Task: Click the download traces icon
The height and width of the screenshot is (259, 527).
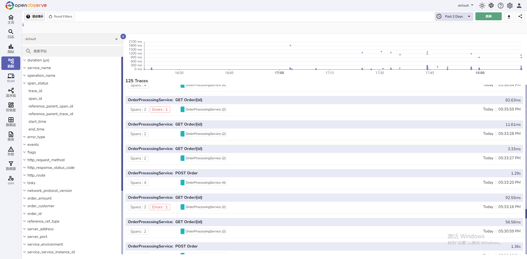Action: coord(509,16)
